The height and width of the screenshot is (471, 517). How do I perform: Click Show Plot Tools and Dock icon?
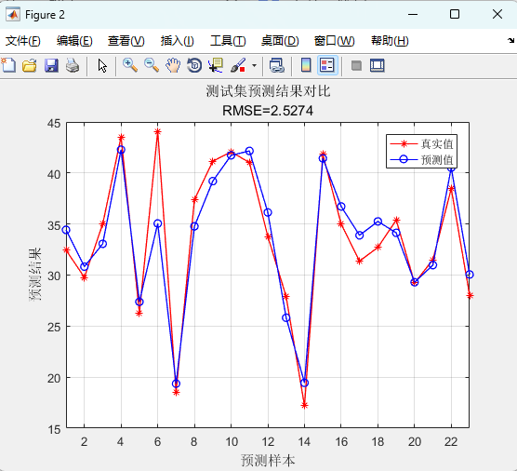[x=378, y=65]
